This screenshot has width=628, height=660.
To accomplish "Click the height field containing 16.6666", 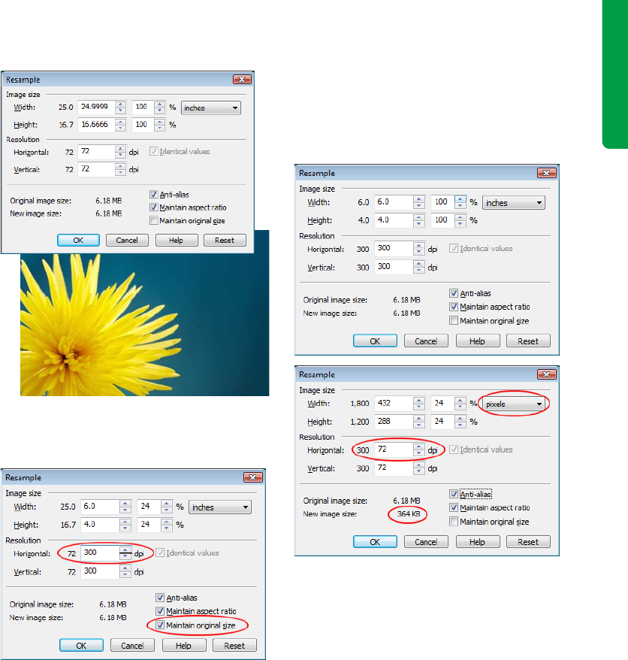I will click(x=96, y=125).
